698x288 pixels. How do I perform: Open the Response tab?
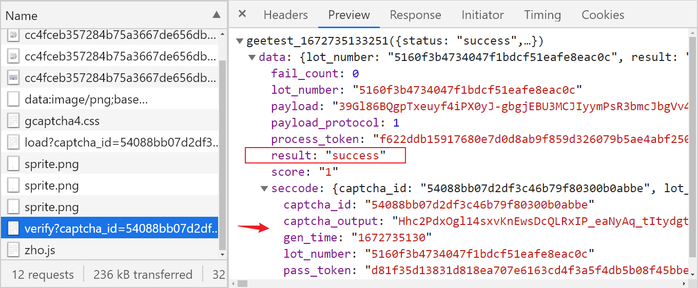[x=415, y=15]
